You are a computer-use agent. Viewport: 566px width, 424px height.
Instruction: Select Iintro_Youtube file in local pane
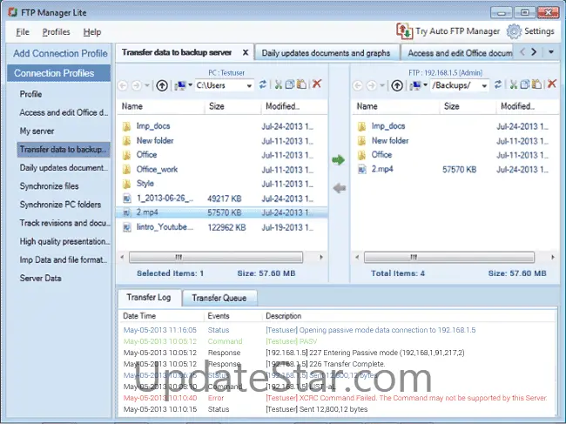(222, 227)
